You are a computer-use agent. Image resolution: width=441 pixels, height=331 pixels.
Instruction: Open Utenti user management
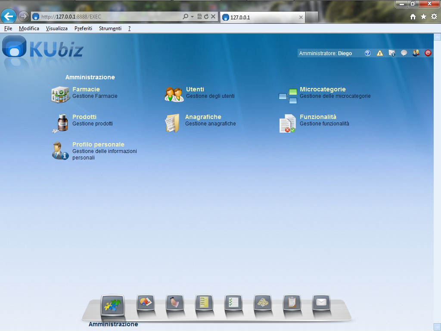click(x=195, y=89)
